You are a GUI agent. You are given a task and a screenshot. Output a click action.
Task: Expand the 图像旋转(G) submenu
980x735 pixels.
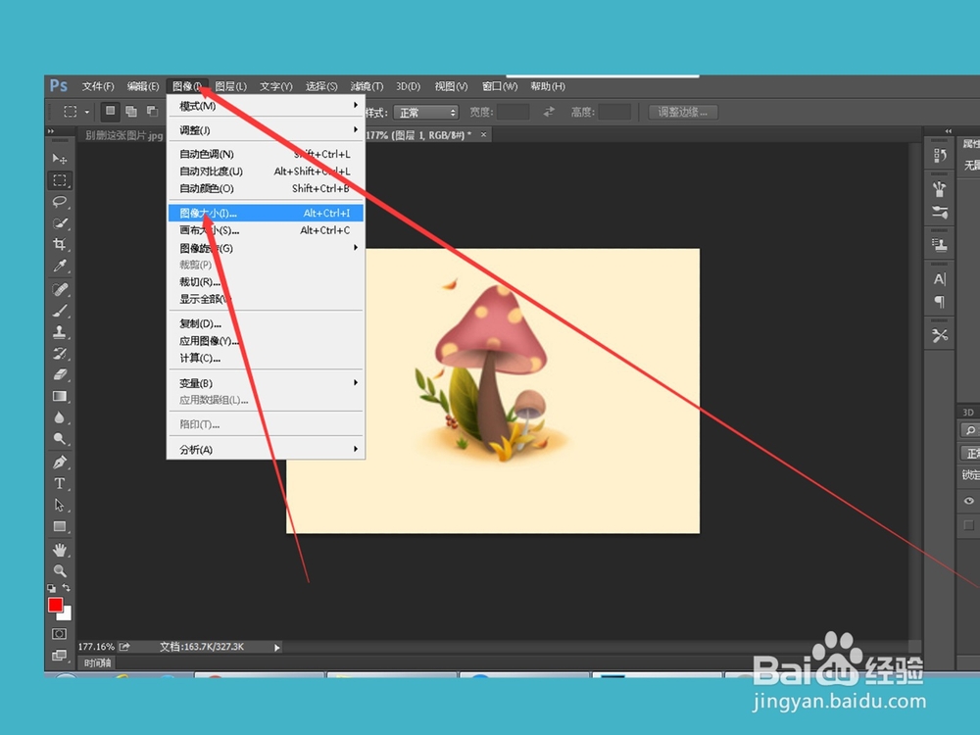pyautogui.click(x=267, y=248)
